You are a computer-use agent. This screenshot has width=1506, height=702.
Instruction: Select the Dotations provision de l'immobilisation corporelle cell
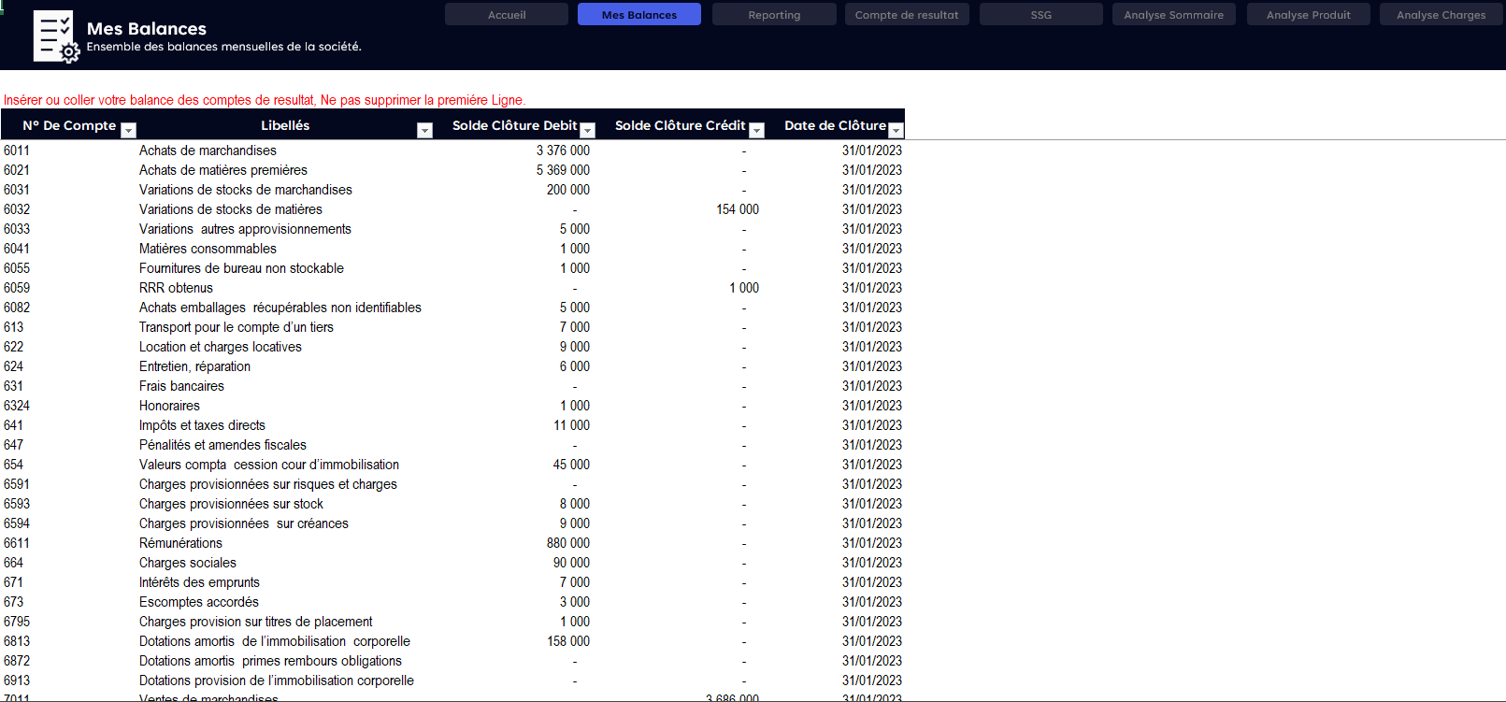277,681
